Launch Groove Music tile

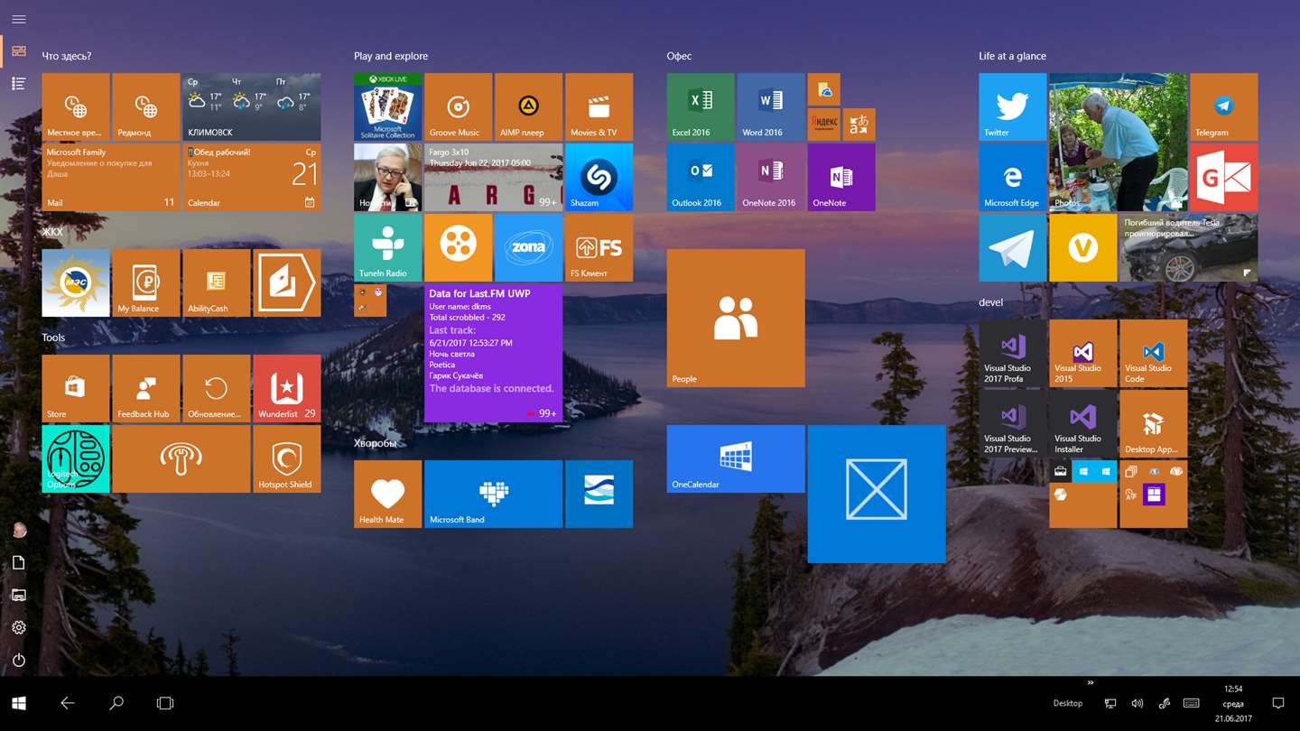point(458,106)
